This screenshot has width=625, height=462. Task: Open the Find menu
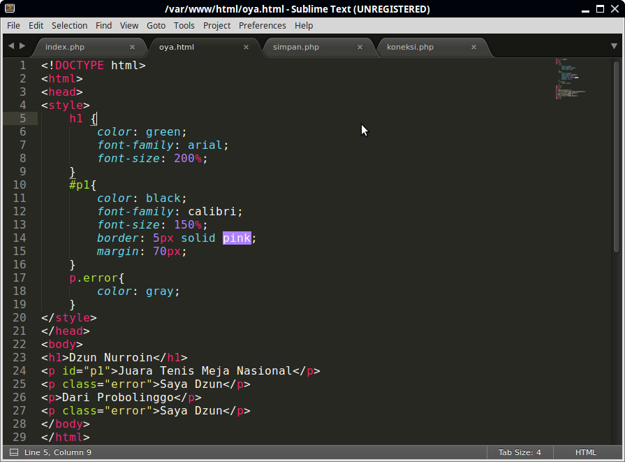point(103,26)
